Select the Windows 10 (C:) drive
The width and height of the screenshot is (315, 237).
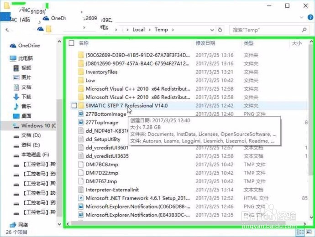[x=34, y=125]
